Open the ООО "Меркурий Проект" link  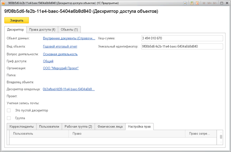pos(61,68)
